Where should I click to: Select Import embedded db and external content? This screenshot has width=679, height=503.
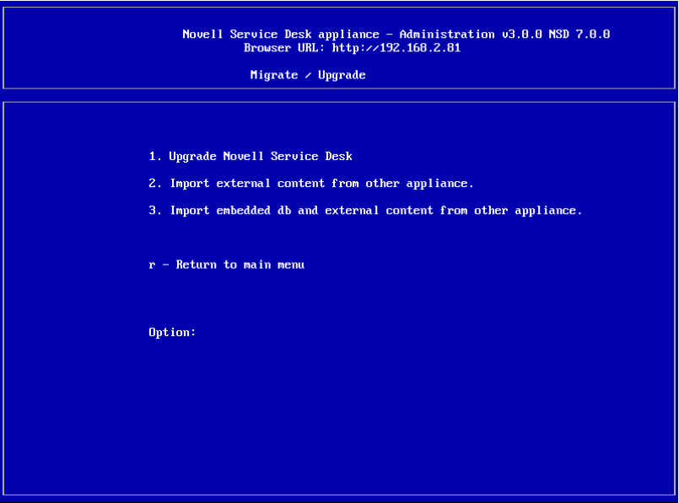365,211
